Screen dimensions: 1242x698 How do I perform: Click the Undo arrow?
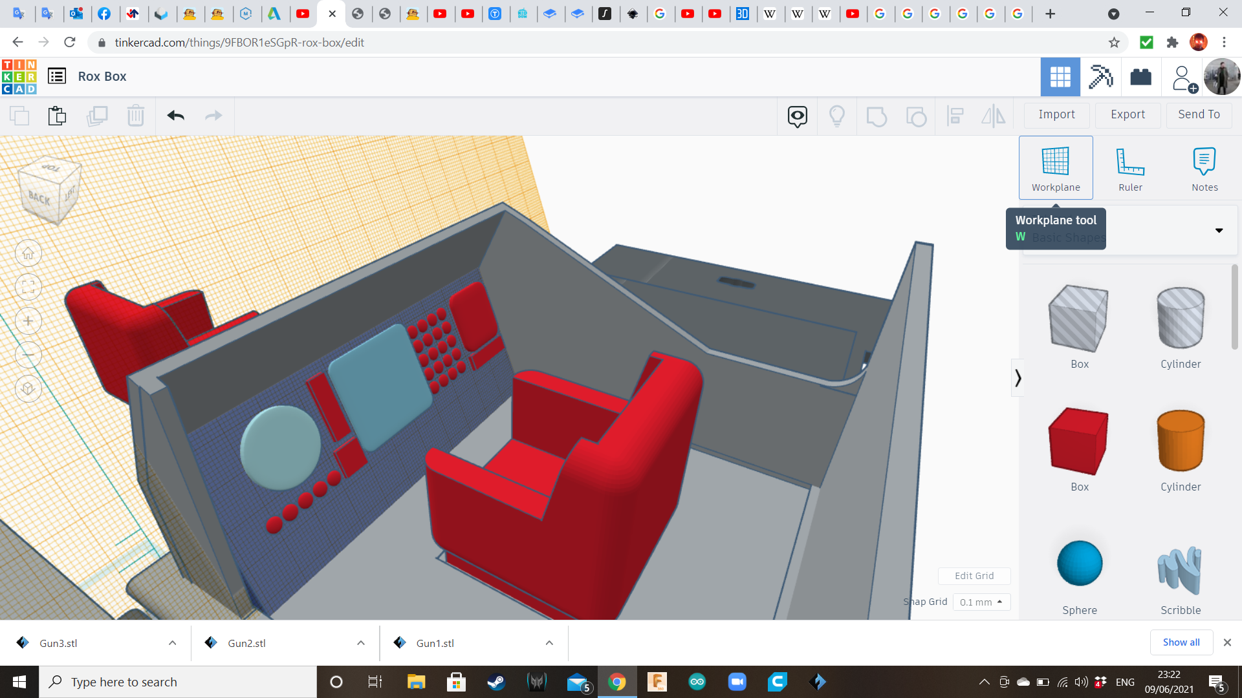click(175, 116)
